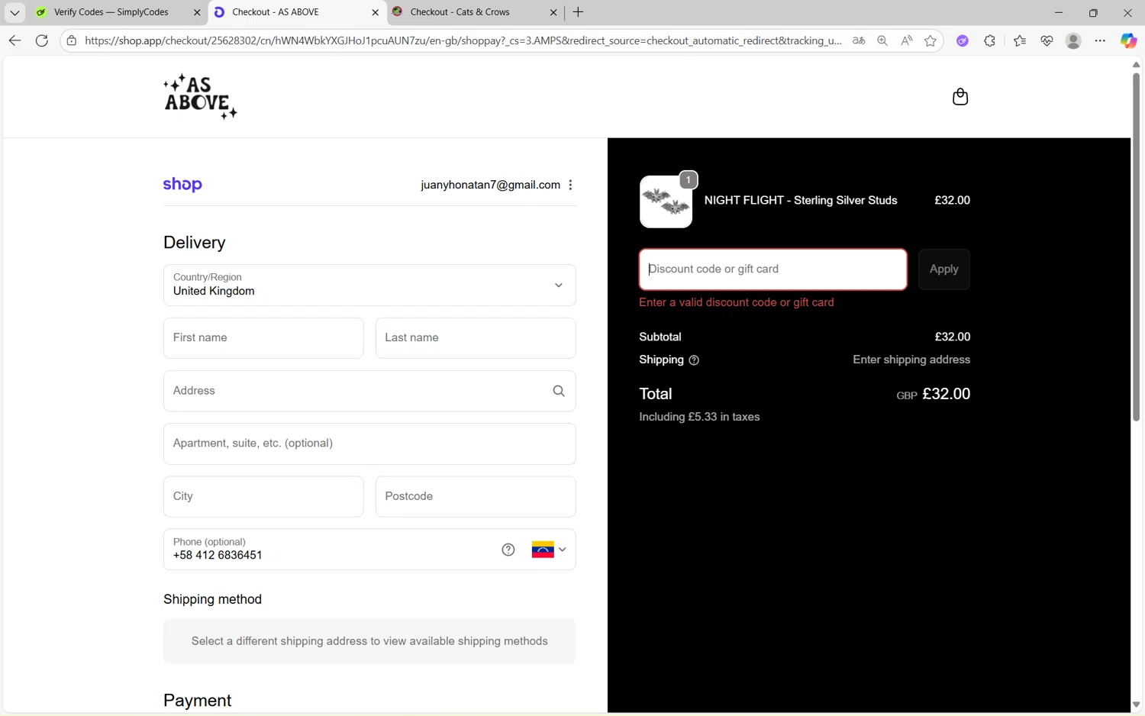
Task: Switch to Verify Codes — SimplyCodes tab
Action: click(111, 12)
